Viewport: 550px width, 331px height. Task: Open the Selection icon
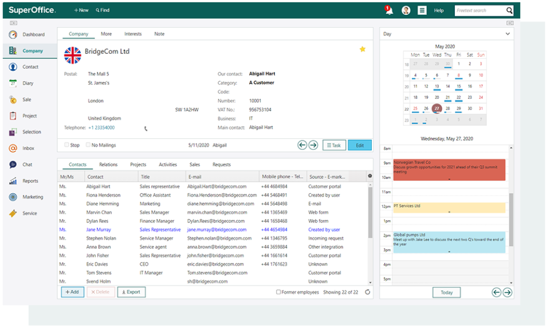tap(13, 132)
